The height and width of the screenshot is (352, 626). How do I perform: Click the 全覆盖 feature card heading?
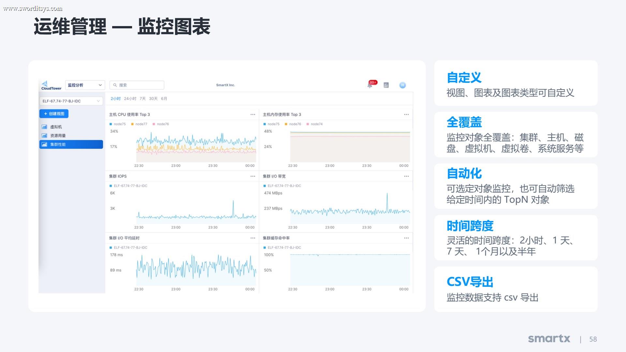coord(464,122)
